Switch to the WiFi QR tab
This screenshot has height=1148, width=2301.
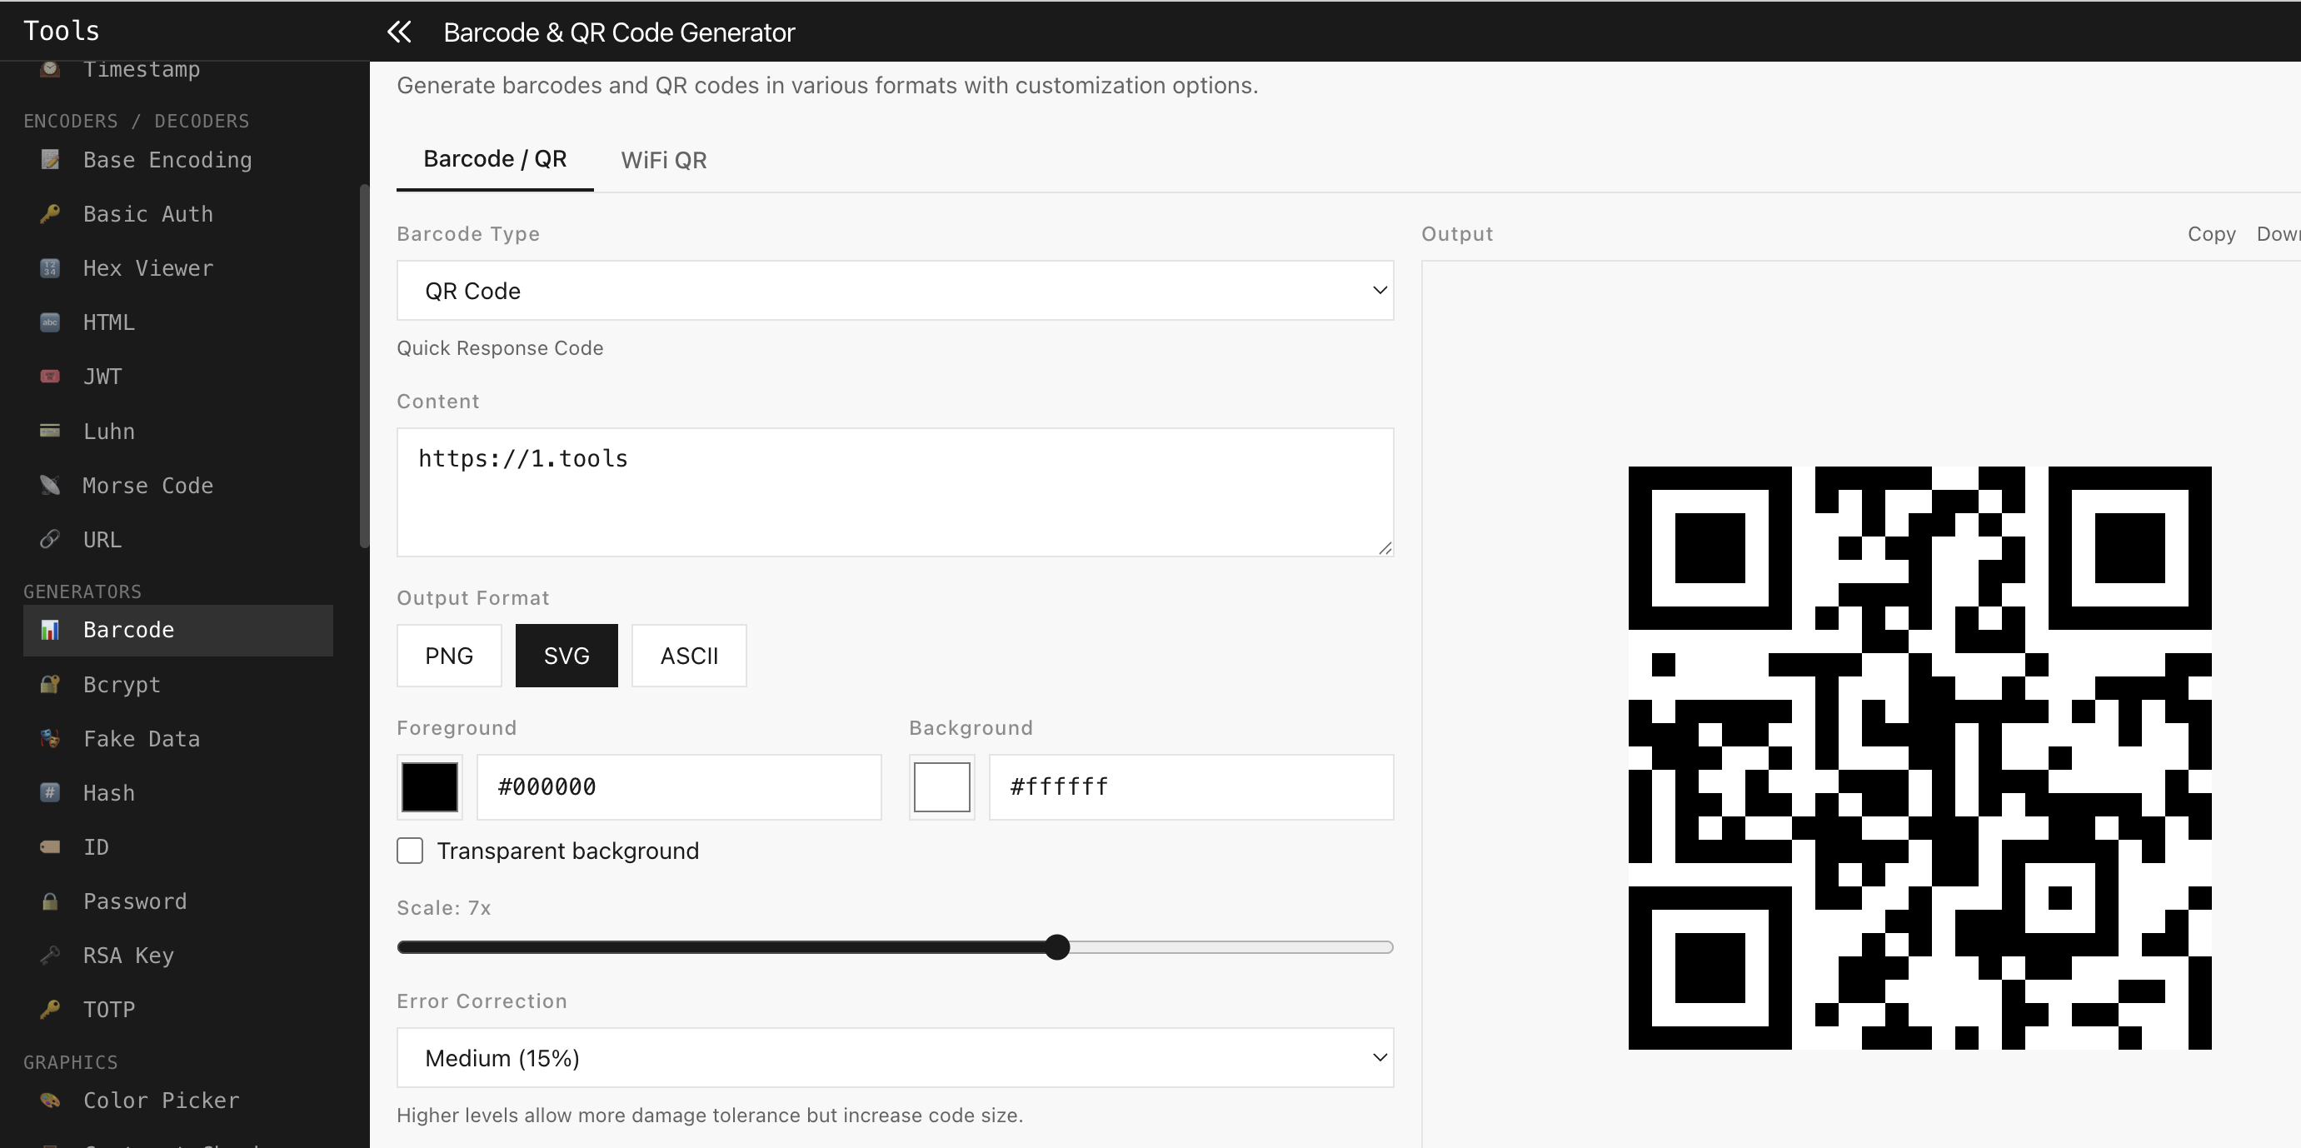click(664, 160)
